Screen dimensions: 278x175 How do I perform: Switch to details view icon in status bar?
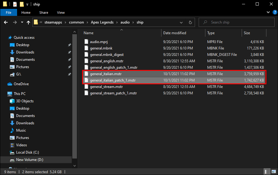click(267, 172)
